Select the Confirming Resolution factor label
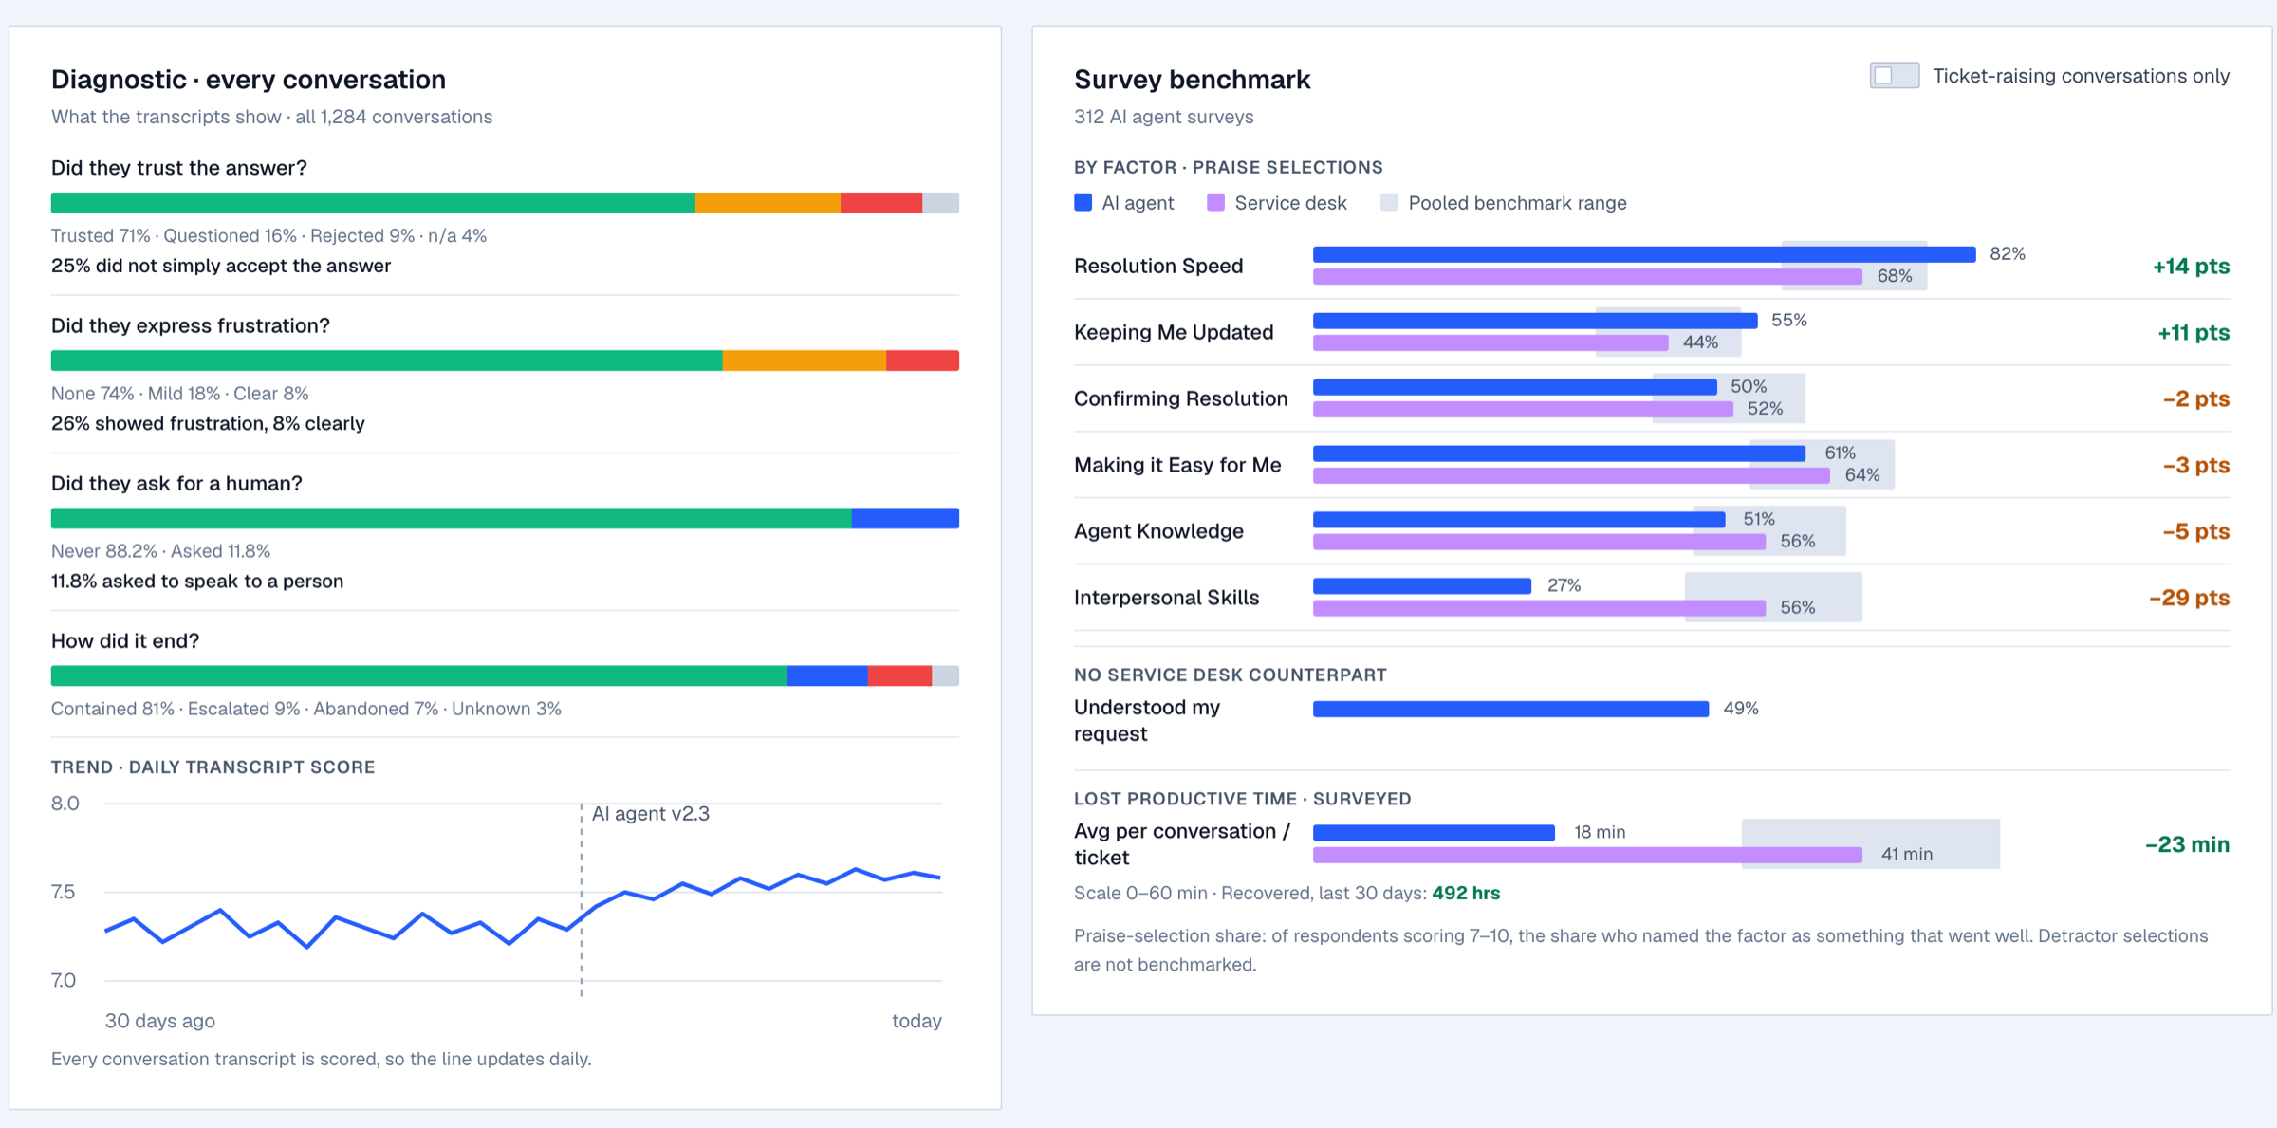 pyautogui.click(x=1180, y=398)
